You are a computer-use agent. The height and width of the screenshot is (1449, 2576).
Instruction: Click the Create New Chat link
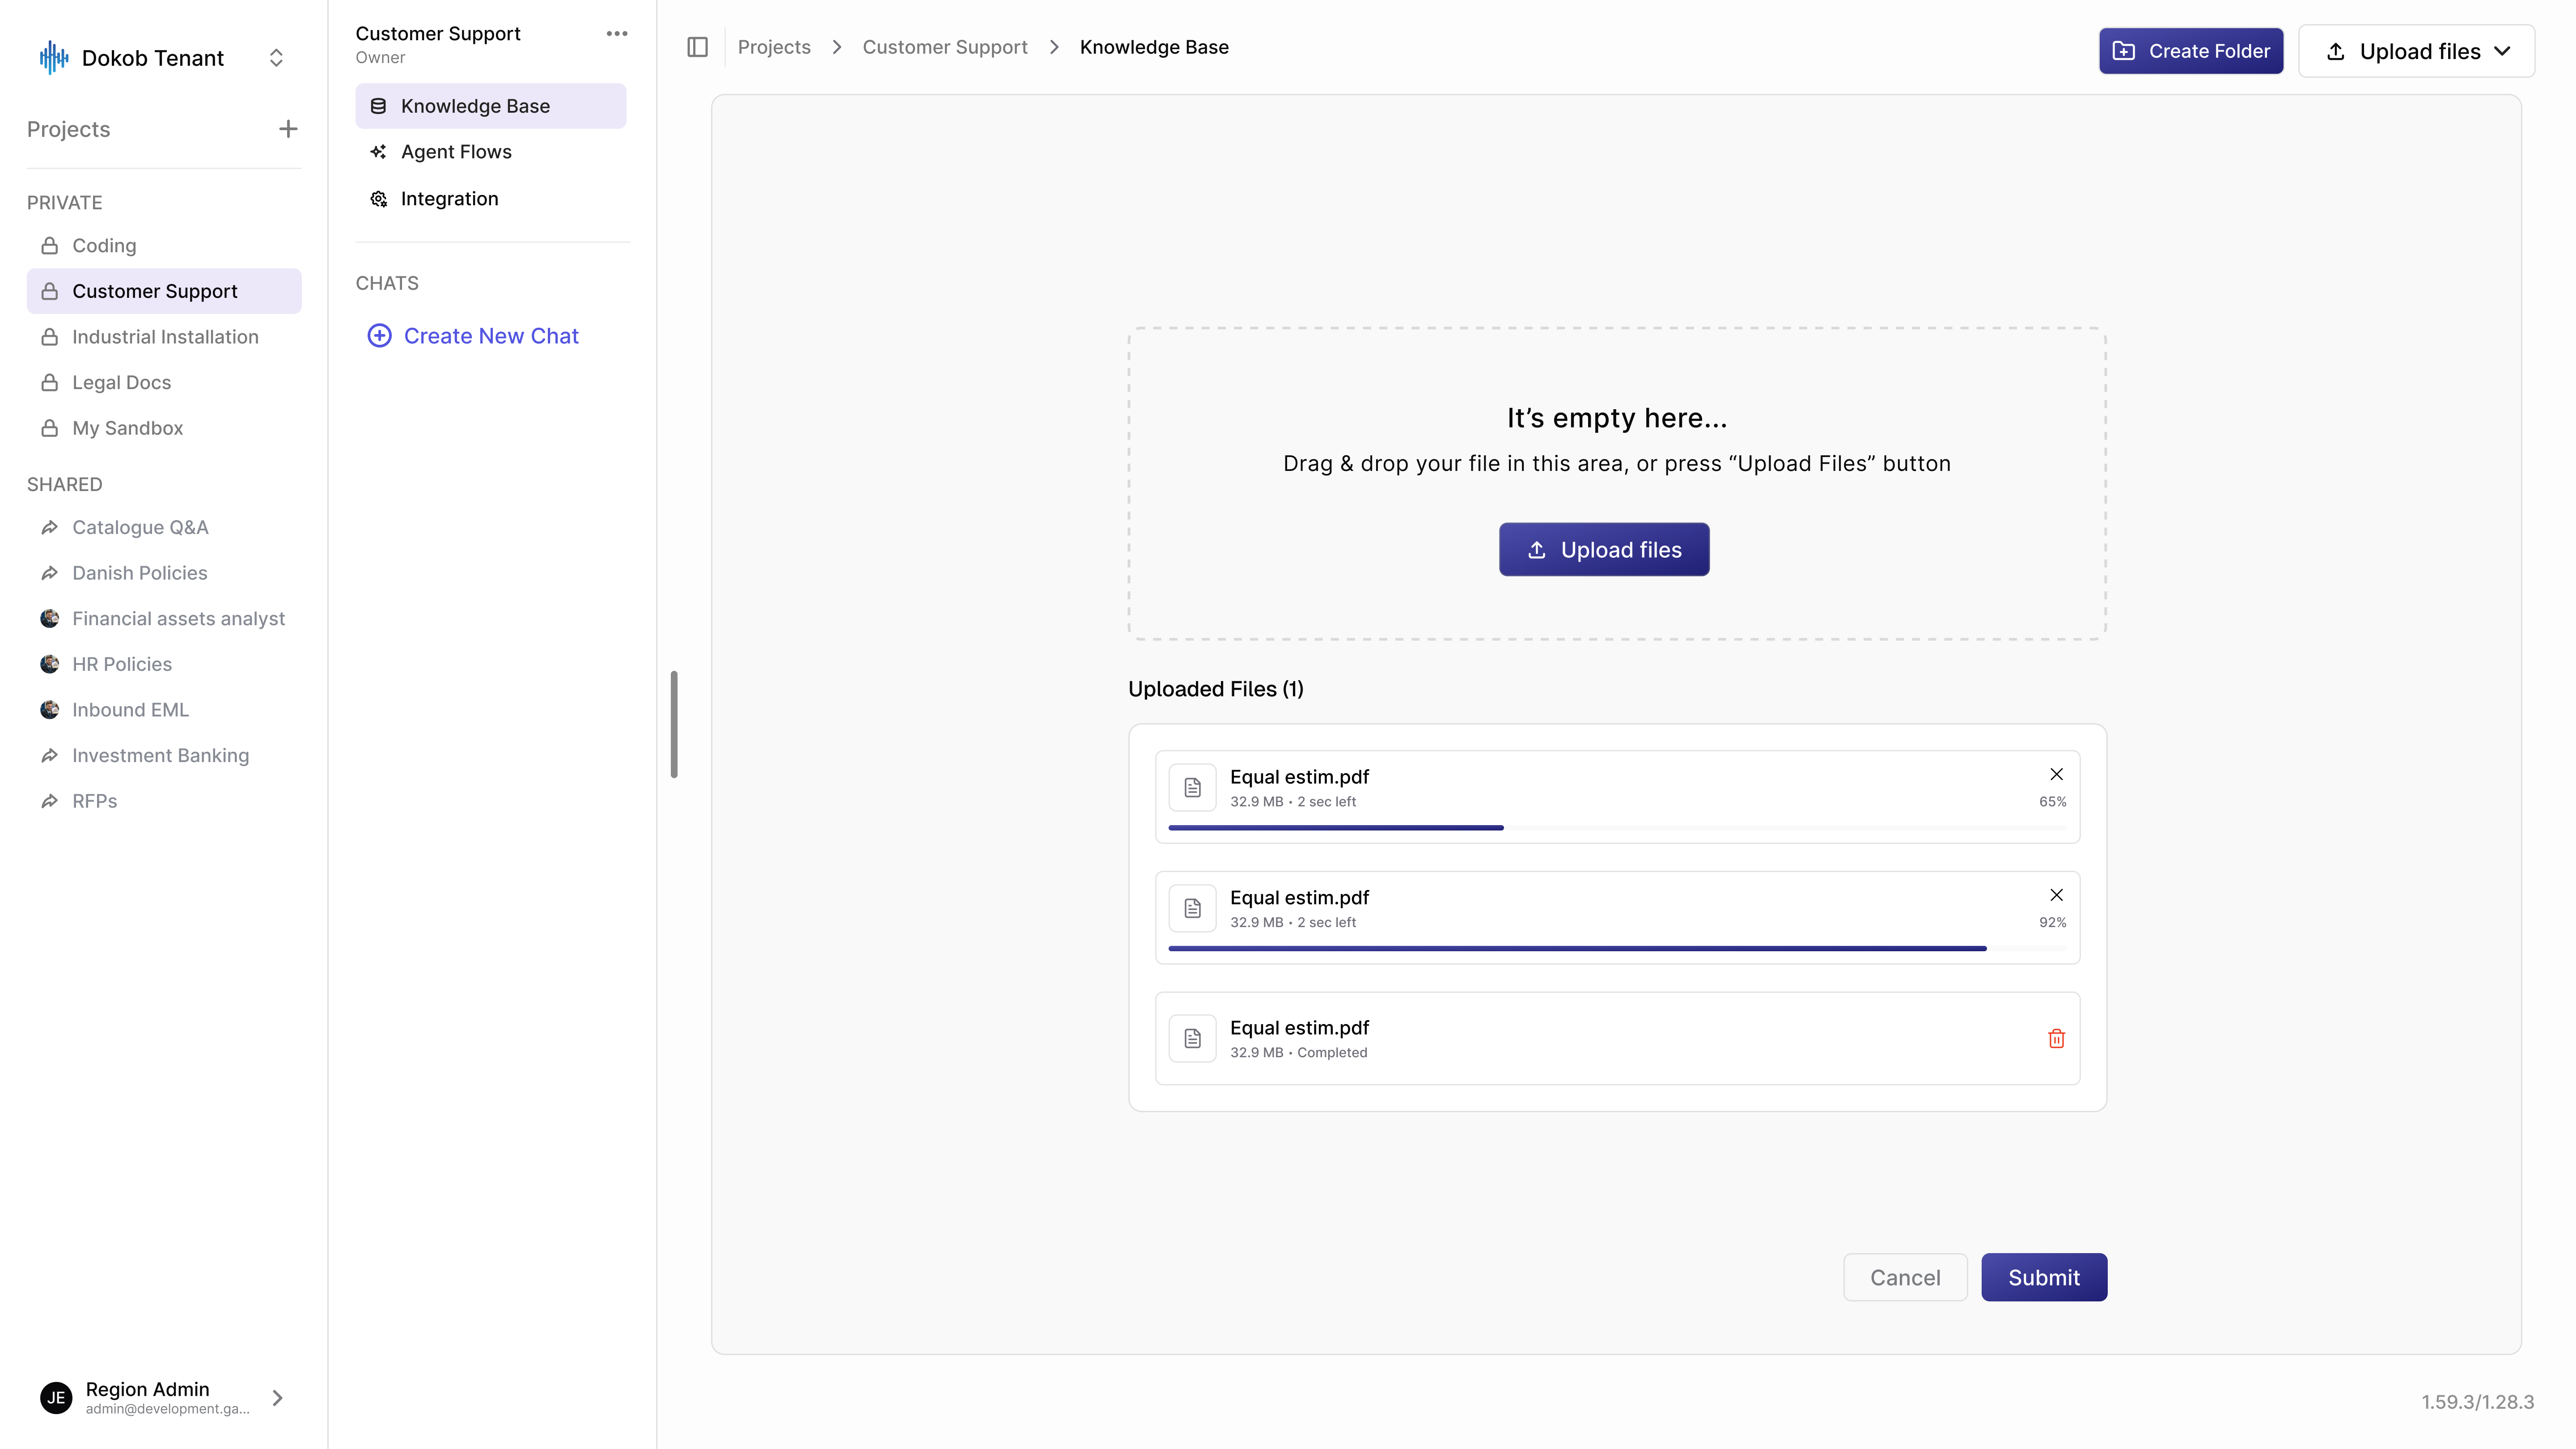point(473,336)
